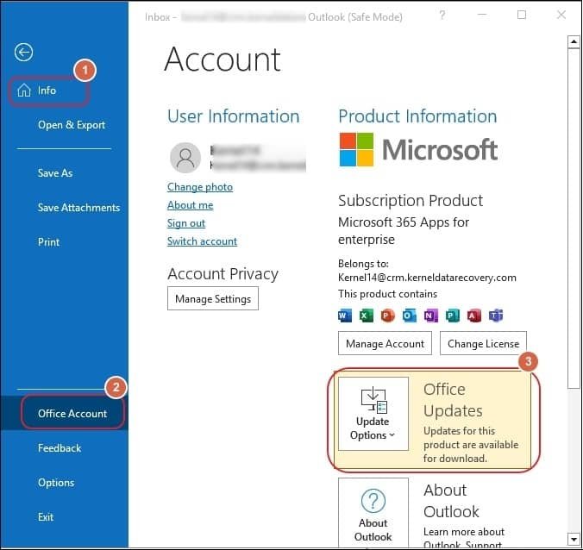Click Switch account link

click(202, 241)
